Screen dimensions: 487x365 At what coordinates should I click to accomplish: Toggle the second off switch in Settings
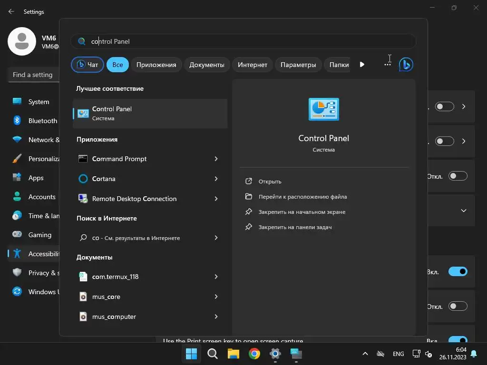(x=445, y=141)
